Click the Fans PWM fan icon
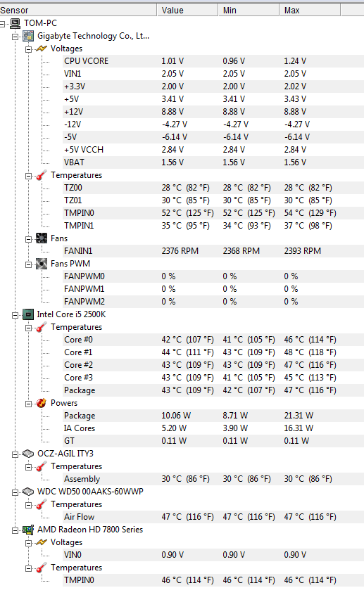Image resolution: width=364 pixels, height=614 pixels. click(42, 264)
